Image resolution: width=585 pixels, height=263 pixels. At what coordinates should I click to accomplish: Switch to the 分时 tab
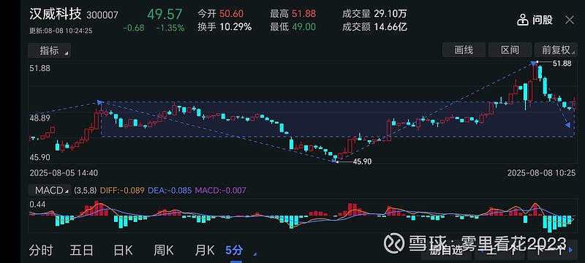tap(41, 251)
